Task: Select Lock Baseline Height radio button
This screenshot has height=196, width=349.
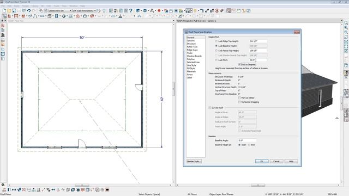Action: pyautogui.click(x=216, y=46)
